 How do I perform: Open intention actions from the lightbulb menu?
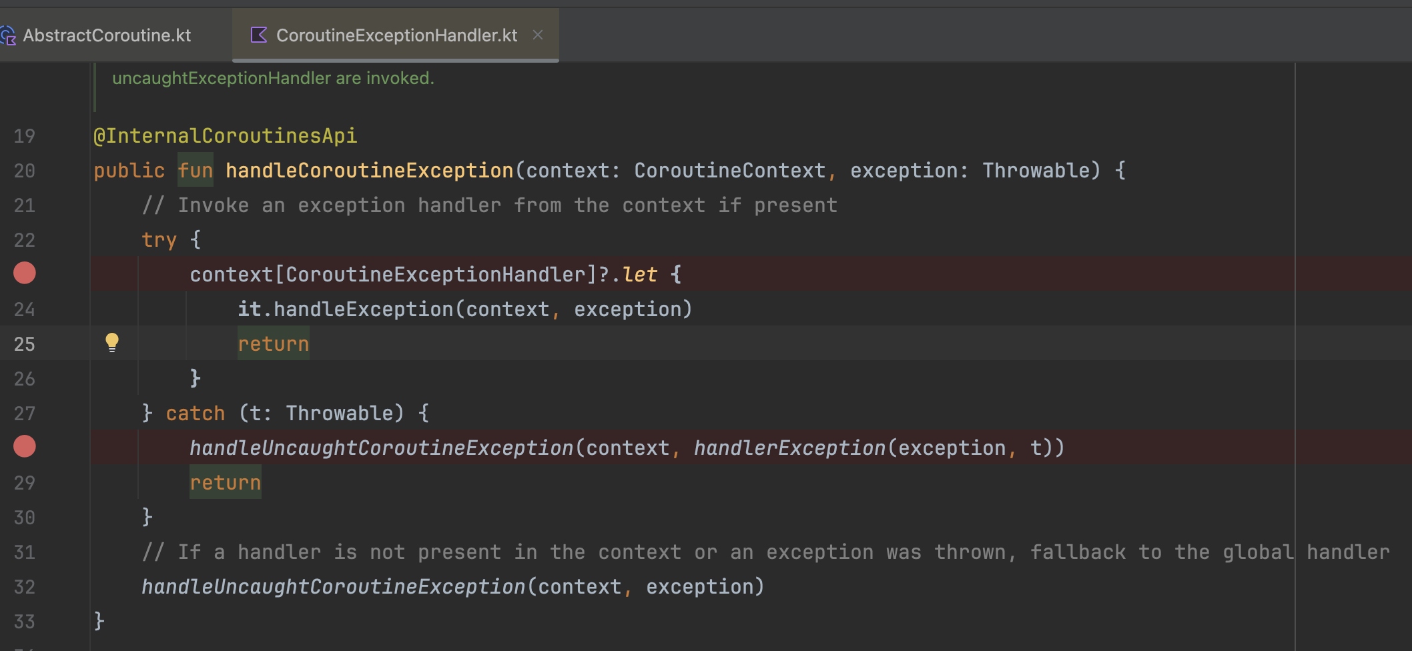click(x=111, y=342)
